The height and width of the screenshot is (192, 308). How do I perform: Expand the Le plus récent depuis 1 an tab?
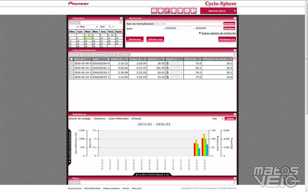[x=152, y=174]
